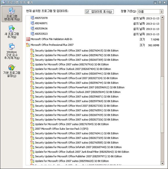The image size is (168, 169).
Task: Select Security Update KB2760415 row
Action: [77, 51]
